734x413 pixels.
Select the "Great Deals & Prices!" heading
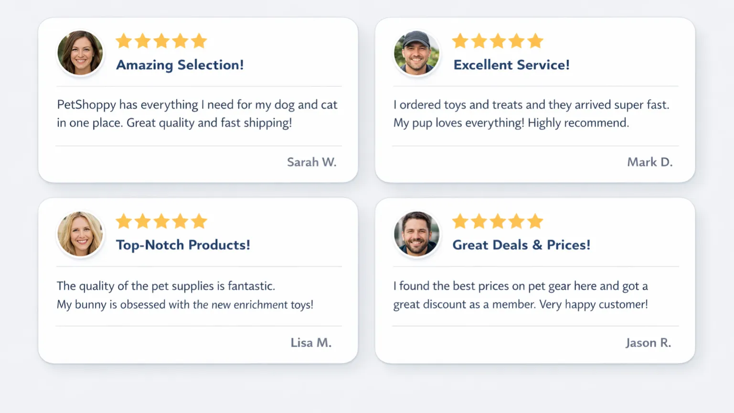pos(521,245)
